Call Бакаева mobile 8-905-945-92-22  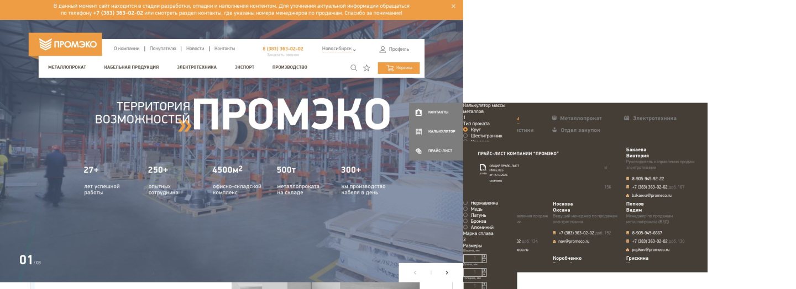(648, 179)
